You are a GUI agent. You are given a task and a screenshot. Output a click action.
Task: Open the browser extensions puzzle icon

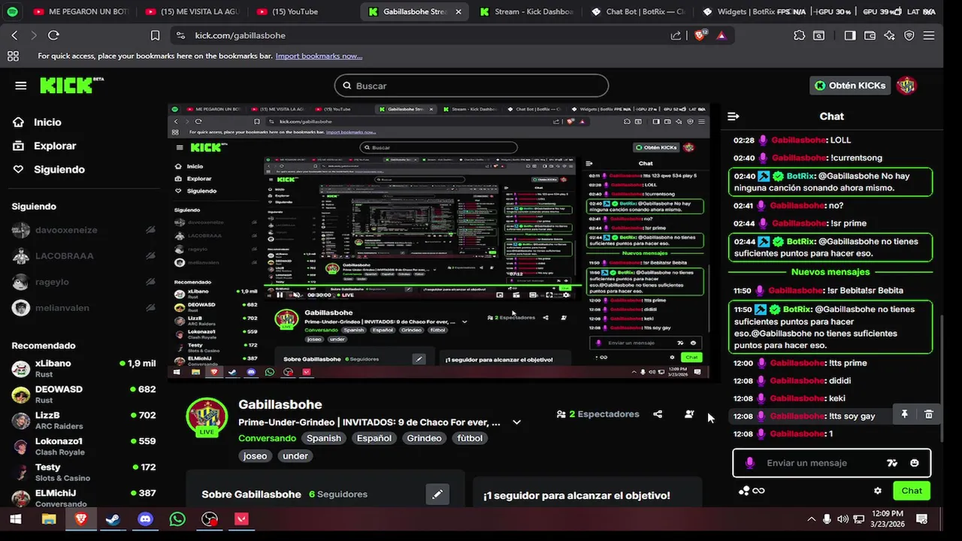(x=799, y=35)
